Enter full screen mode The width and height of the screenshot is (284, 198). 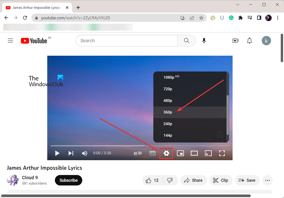pyautogui.click(x=222, y=153)
